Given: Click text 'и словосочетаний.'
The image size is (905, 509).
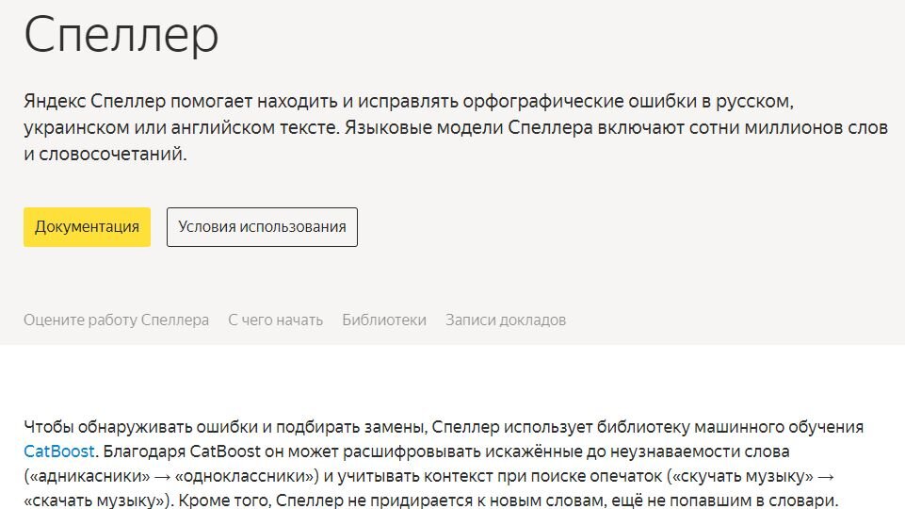Looking at the screenshot, I should point(105,155).
